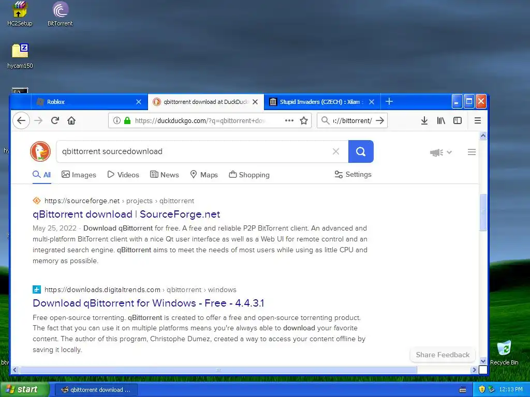Open qBittorrent download | SourceForge.net result
Image resolution: width=530 pixels, height=397 pixels.
[x=126, y=215]
